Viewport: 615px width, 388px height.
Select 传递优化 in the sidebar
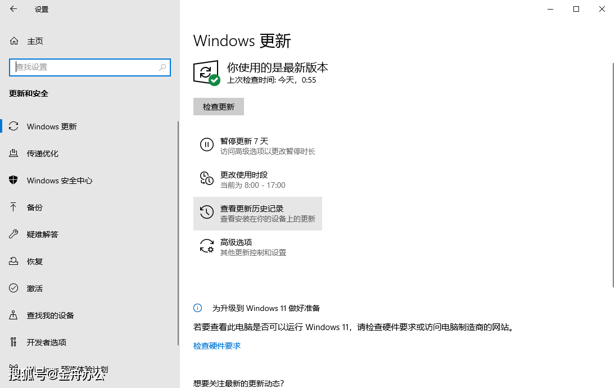point(43,154)
